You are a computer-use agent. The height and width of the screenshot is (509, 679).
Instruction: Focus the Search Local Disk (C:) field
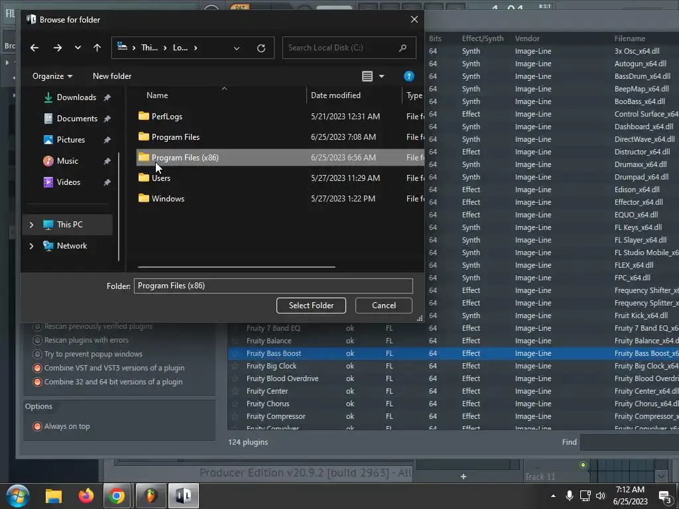[x=349, y=48]
